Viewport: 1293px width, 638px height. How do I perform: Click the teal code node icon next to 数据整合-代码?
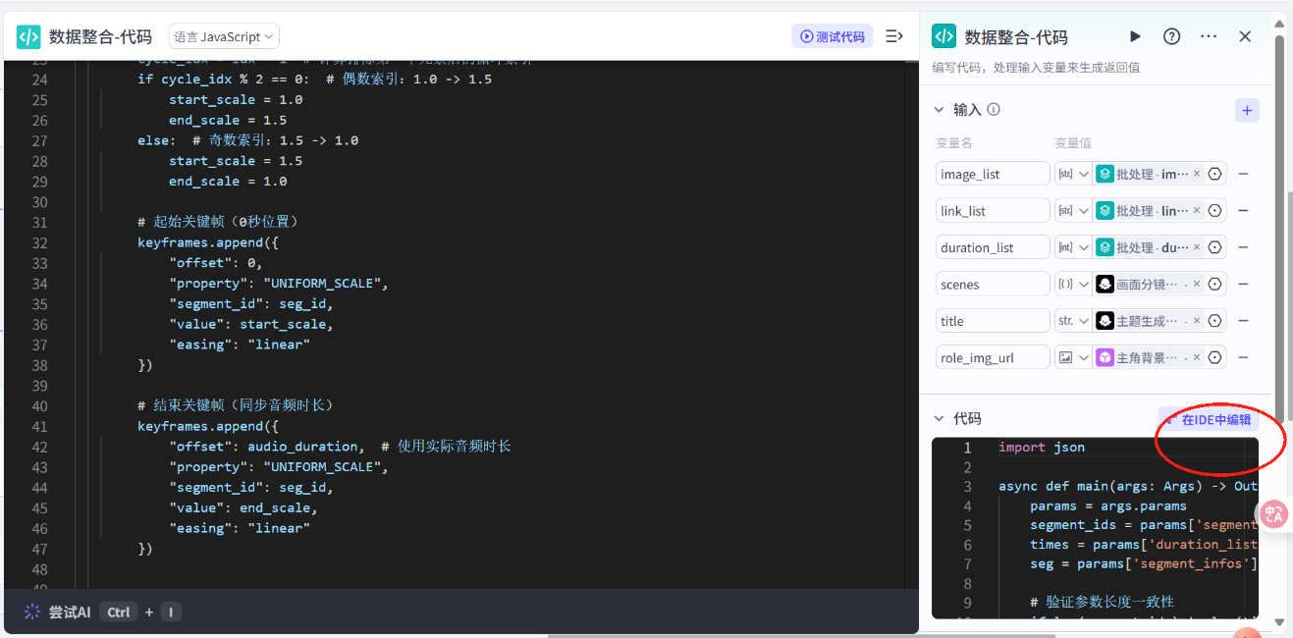pos(943,36)
